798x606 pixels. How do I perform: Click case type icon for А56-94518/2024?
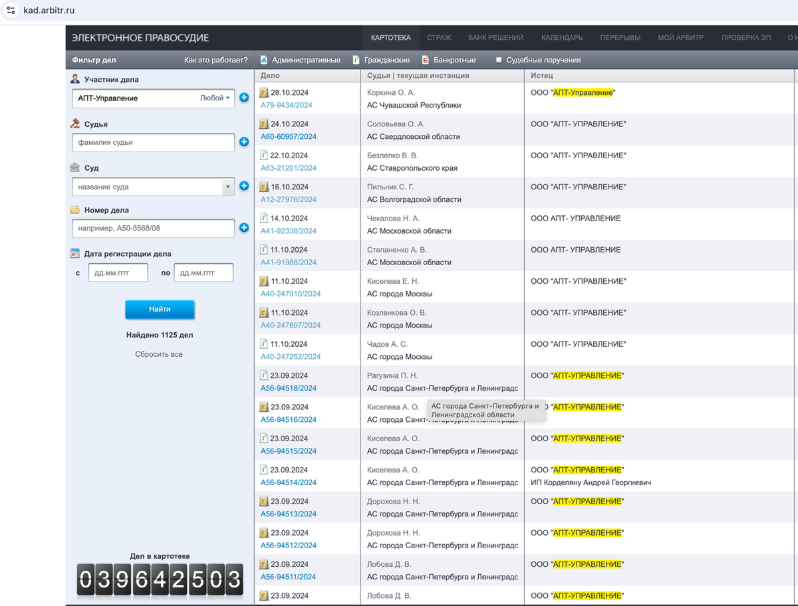tap(264, 375)
